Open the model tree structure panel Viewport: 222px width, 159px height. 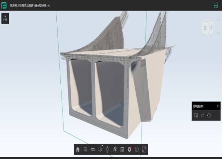click(x=5, y=19)
